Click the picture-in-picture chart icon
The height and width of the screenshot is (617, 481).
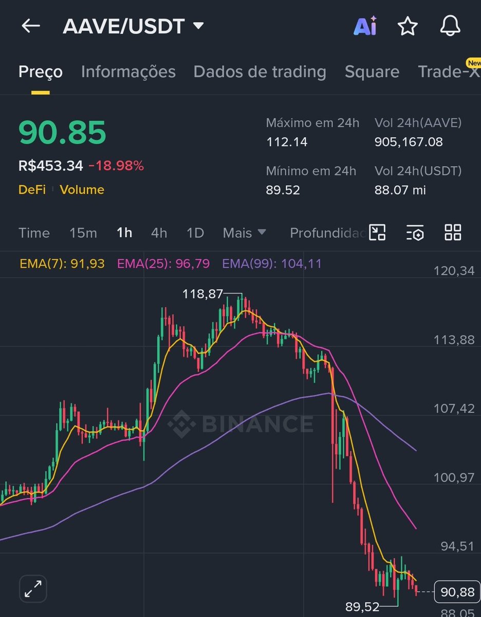377,232
